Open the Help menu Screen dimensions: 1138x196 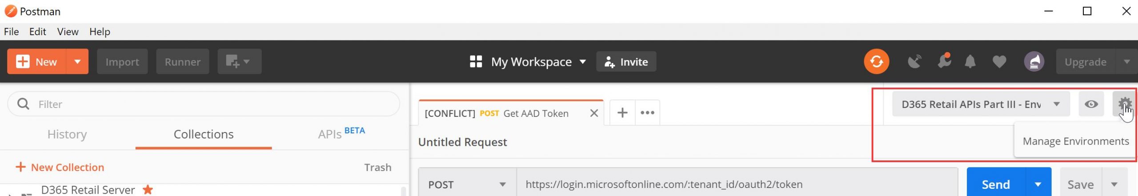point(100,32)
